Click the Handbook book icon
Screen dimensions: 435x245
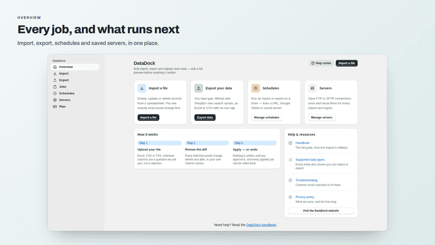tap(290, 143)
